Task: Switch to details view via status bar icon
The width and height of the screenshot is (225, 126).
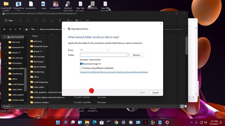Action: tap(182, 106)
